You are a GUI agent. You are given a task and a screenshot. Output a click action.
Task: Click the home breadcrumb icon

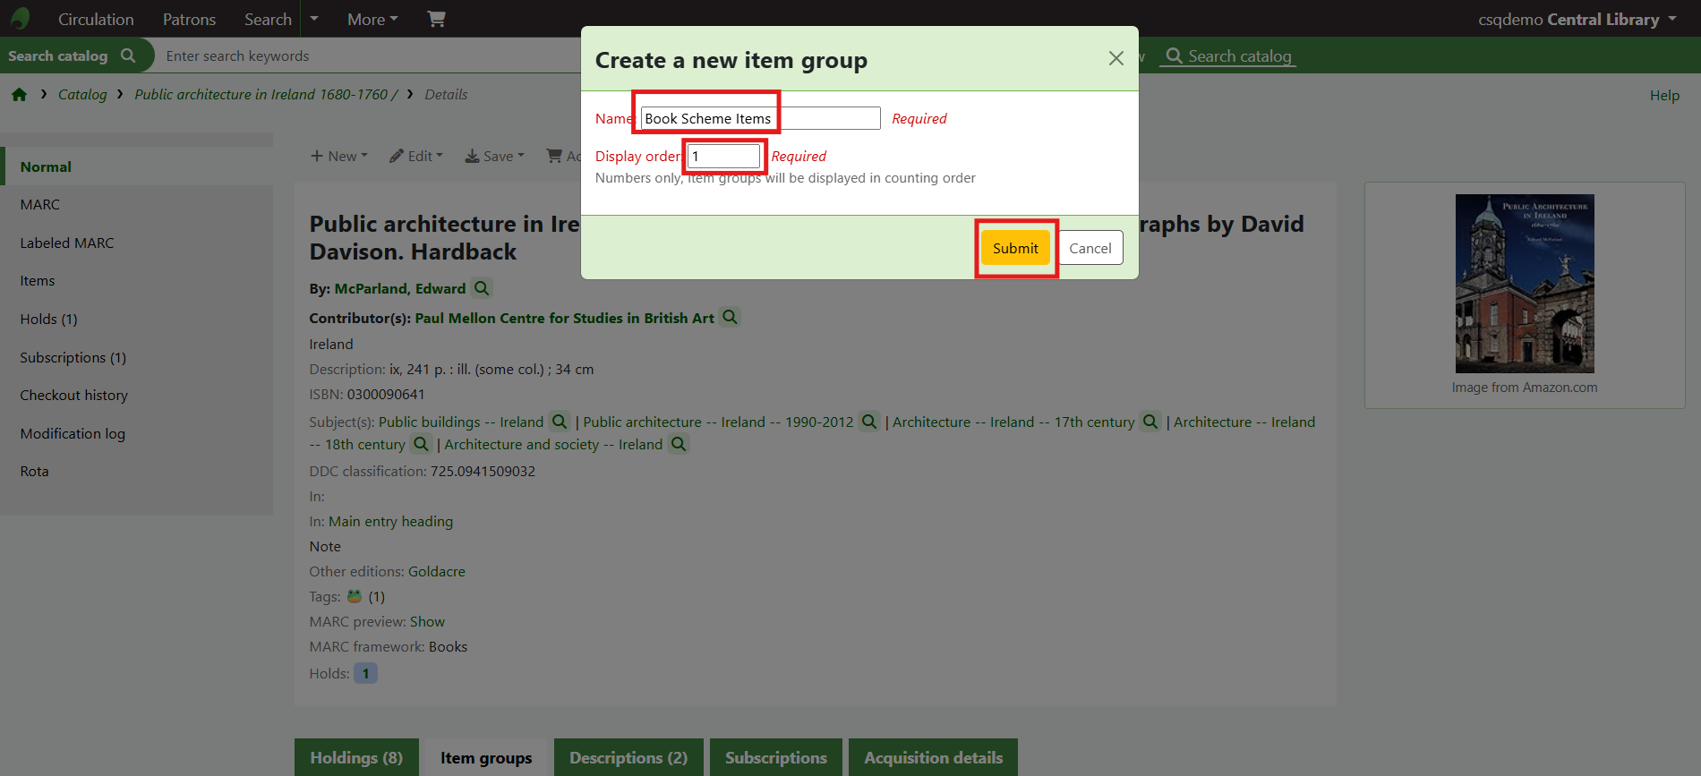[19, 95]
